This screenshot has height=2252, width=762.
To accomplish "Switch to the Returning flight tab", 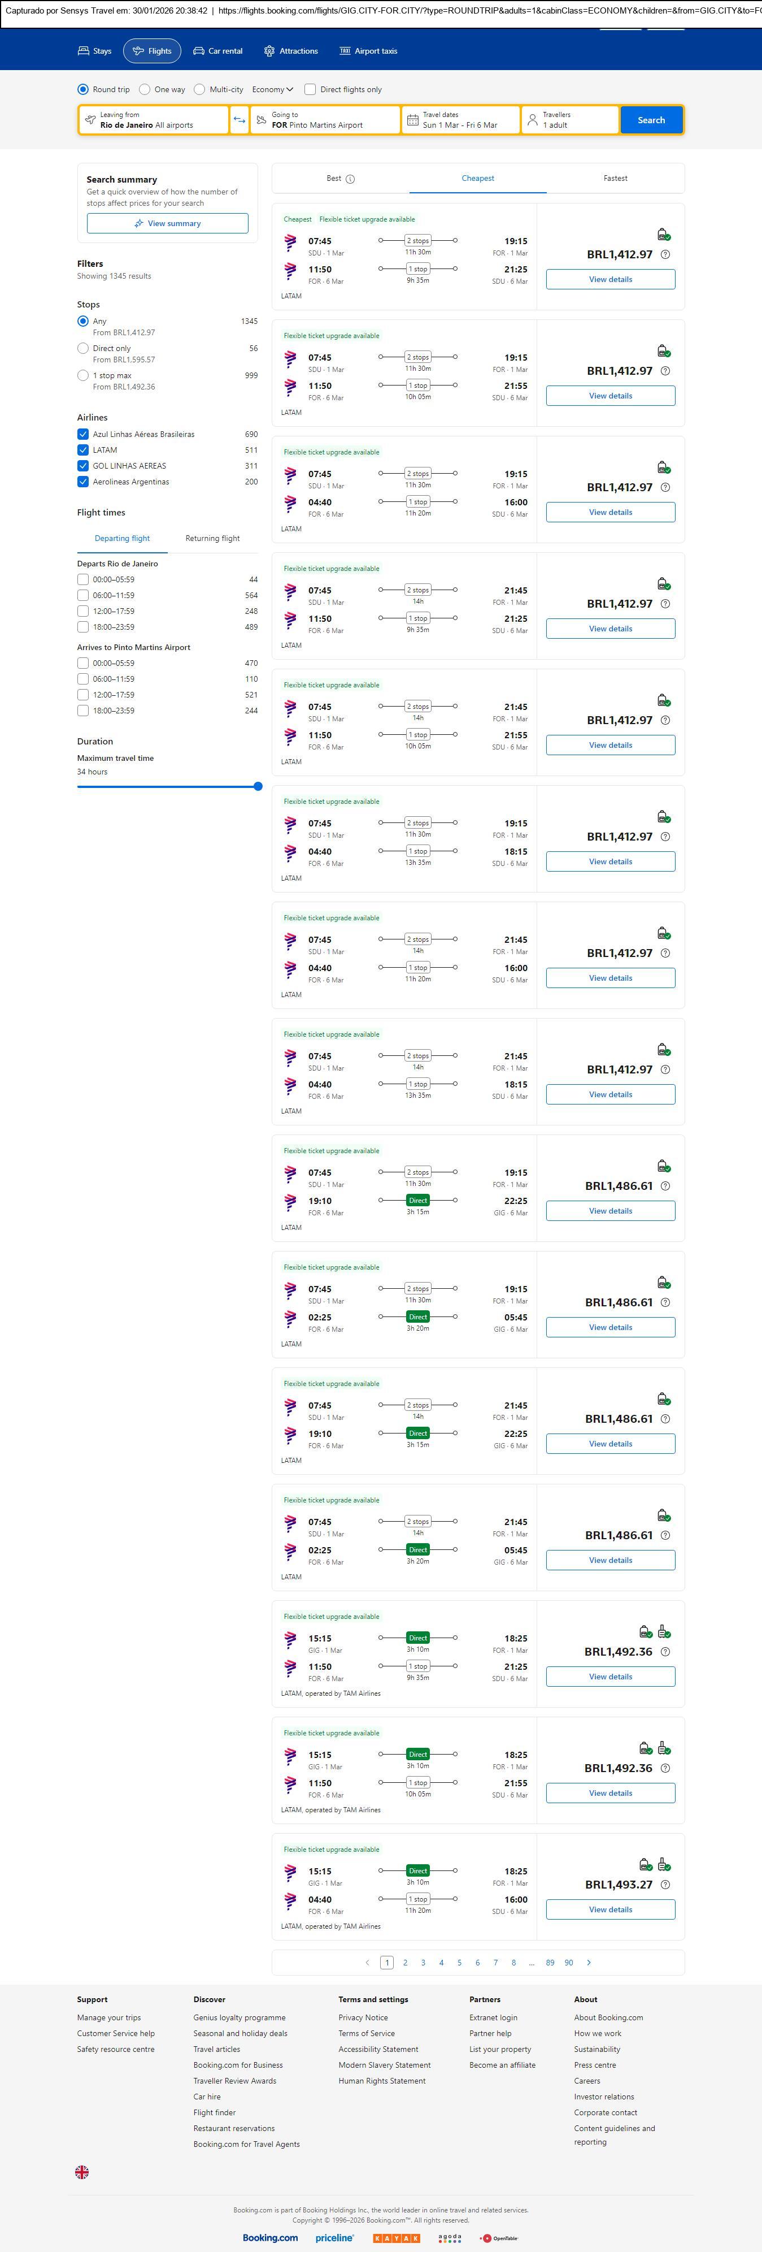I will (x=212, y=539).
